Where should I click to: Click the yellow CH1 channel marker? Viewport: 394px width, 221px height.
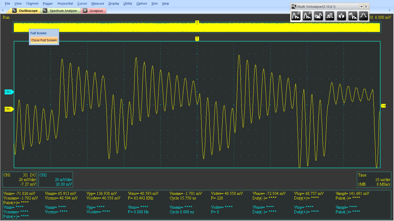click(x=9, y=109)
